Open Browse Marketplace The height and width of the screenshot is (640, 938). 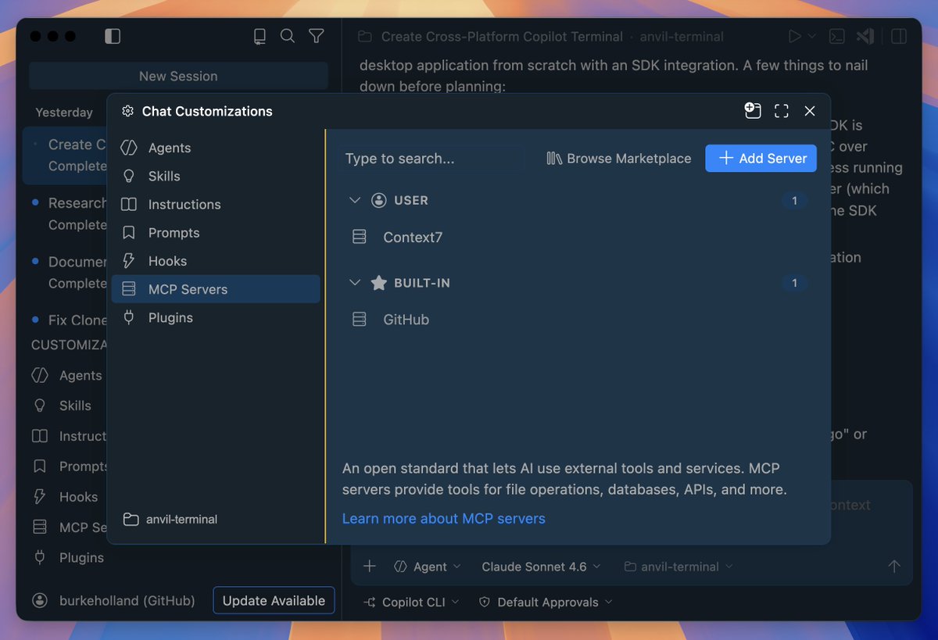(x=619, y=159)
